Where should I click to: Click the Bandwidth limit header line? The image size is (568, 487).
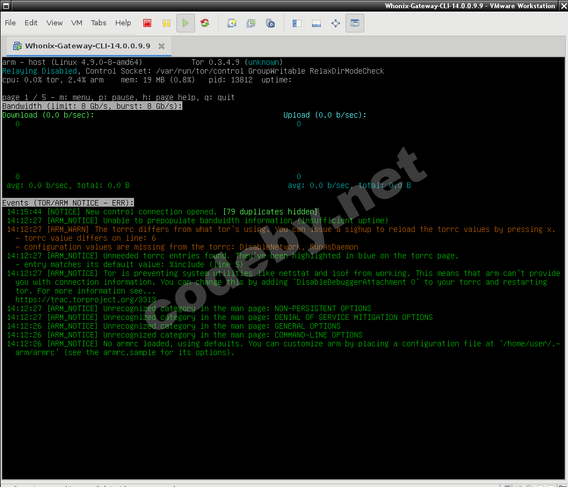[x=92, y=106]
